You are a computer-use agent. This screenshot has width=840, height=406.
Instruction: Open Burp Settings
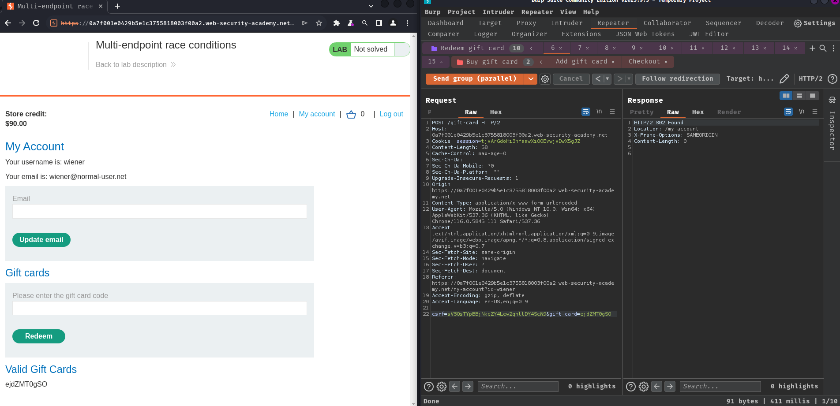click(x=814, y=23)
